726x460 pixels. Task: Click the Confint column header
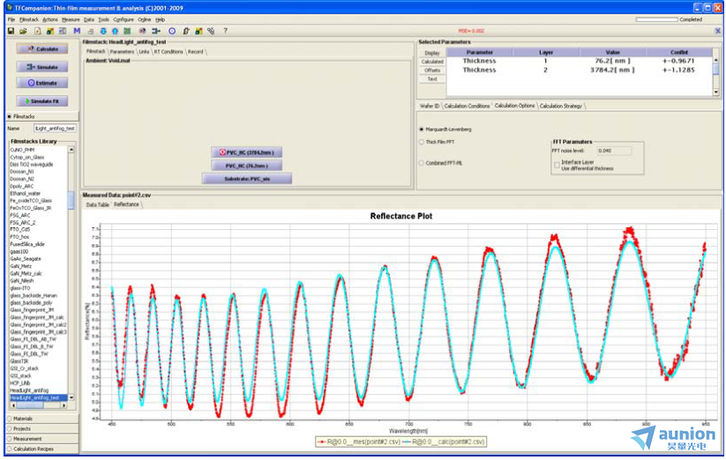678,52
